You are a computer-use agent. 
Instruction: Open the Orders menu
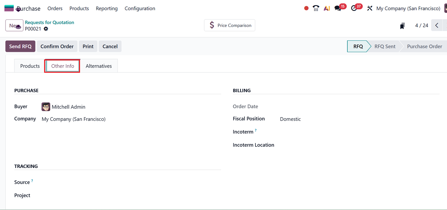(55, 8)
